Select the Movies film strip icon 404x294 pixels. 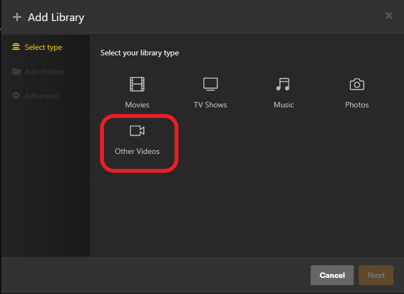(137, 84)
